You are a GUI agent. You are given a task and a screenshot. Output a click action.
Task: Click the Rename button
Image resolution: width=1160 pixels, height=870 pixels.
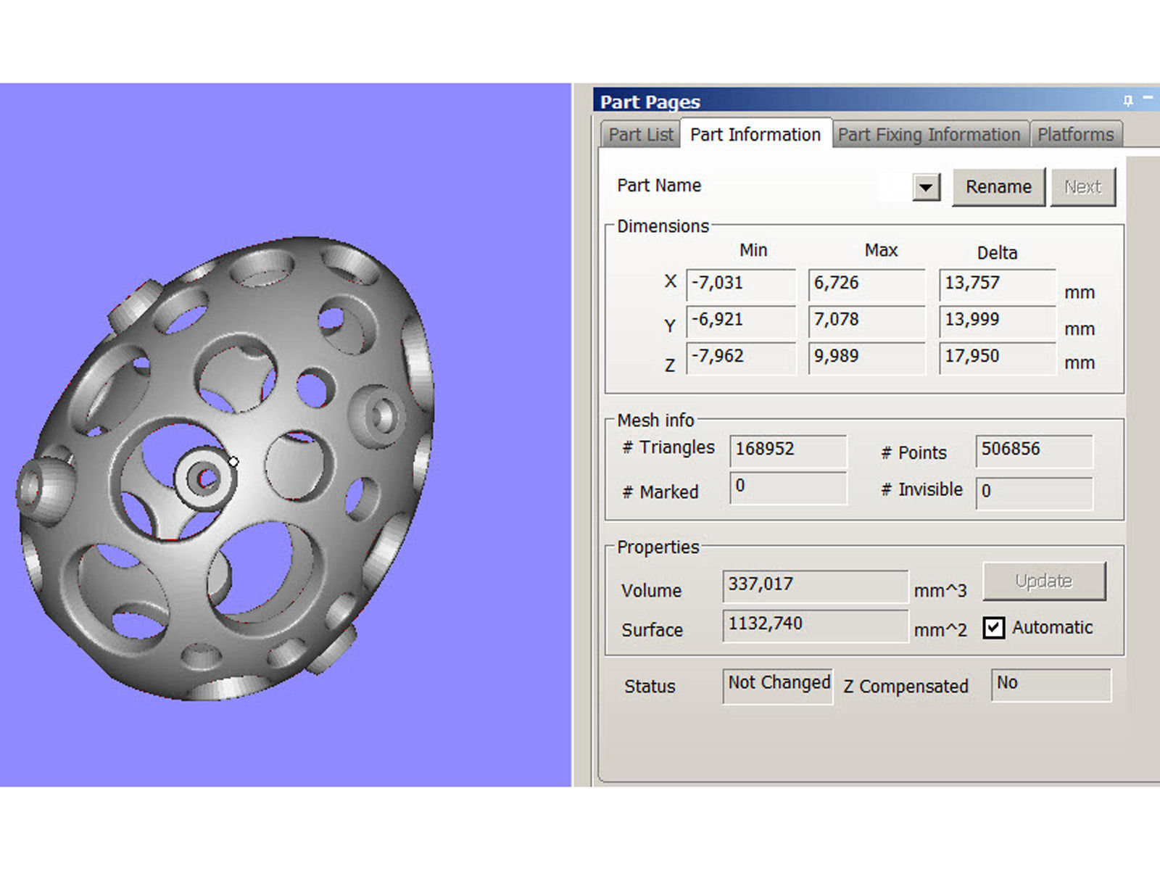998,187
